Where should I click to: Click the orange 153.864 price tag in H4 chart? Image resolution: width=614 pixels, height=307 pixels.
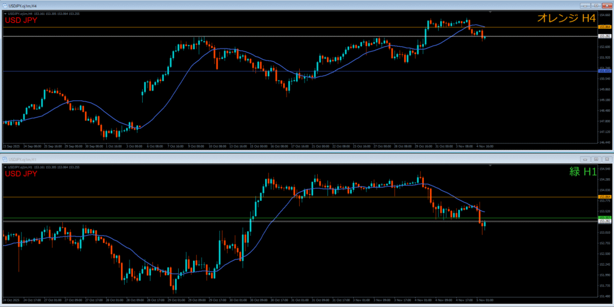pyautogui.click(x=605, y=27)
